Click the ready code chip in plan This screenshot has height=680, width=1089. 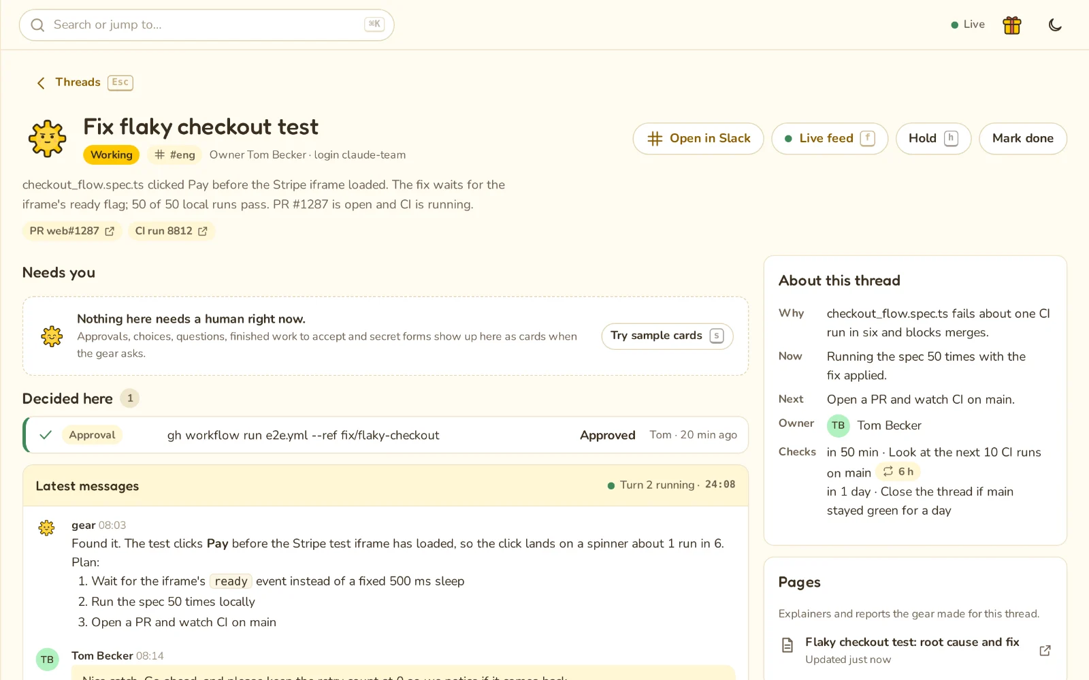tap(231, 581)
